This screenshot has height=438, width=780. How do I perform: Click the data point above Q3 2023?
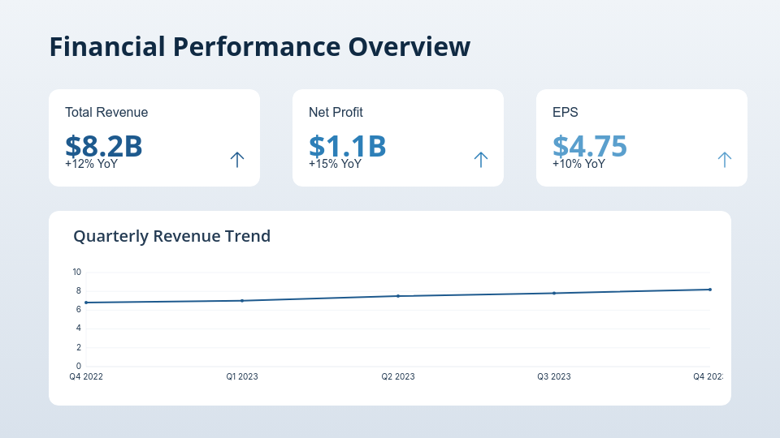click(x=554, y=293)
